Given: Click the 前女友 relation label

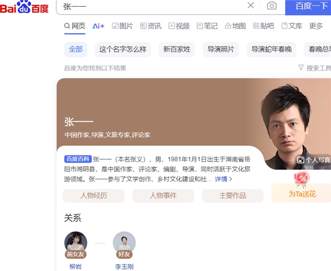Looking at the screenshot, I should point(76,254).
